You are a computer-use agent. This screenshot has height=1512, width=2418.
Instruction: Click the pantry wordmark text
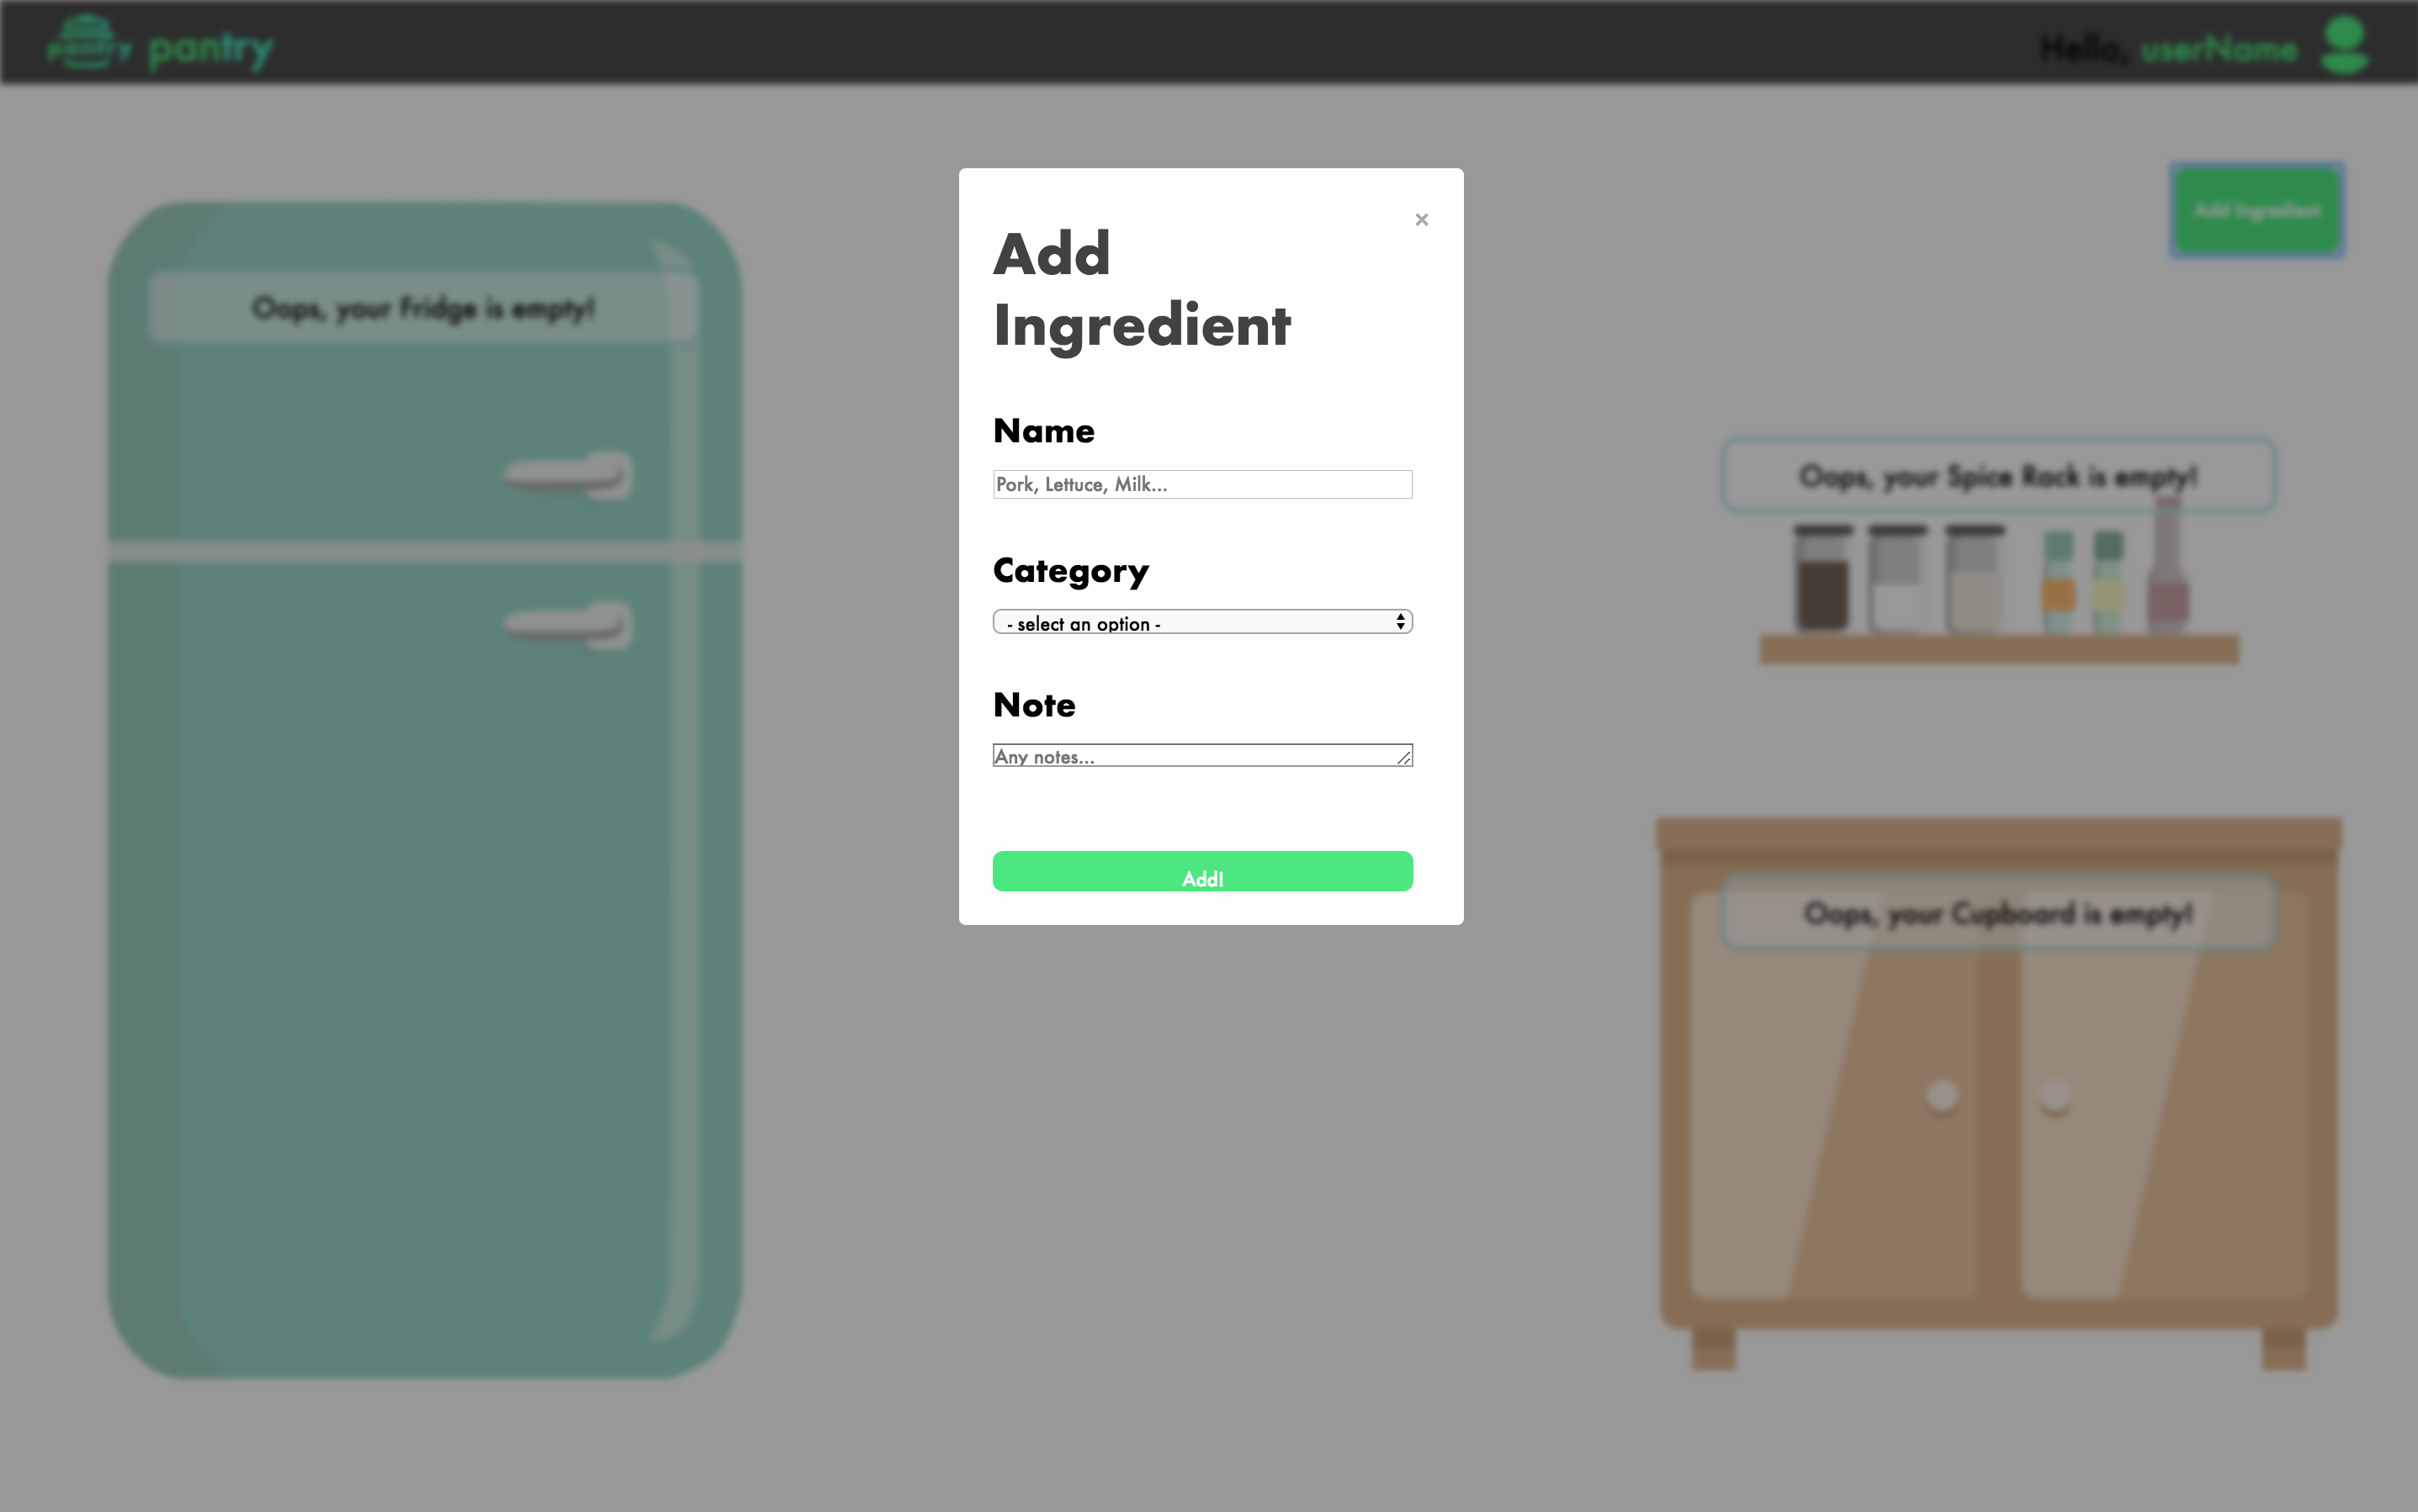click(x=210, y=49)
